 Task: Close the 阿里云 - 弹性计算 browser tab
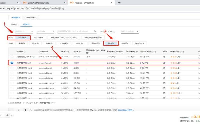point(112,3)
